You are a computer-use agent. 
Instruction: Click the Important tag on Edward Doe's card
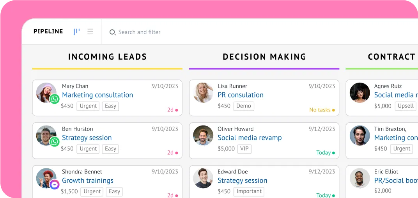pyautogui.click(x=249, y=191)
